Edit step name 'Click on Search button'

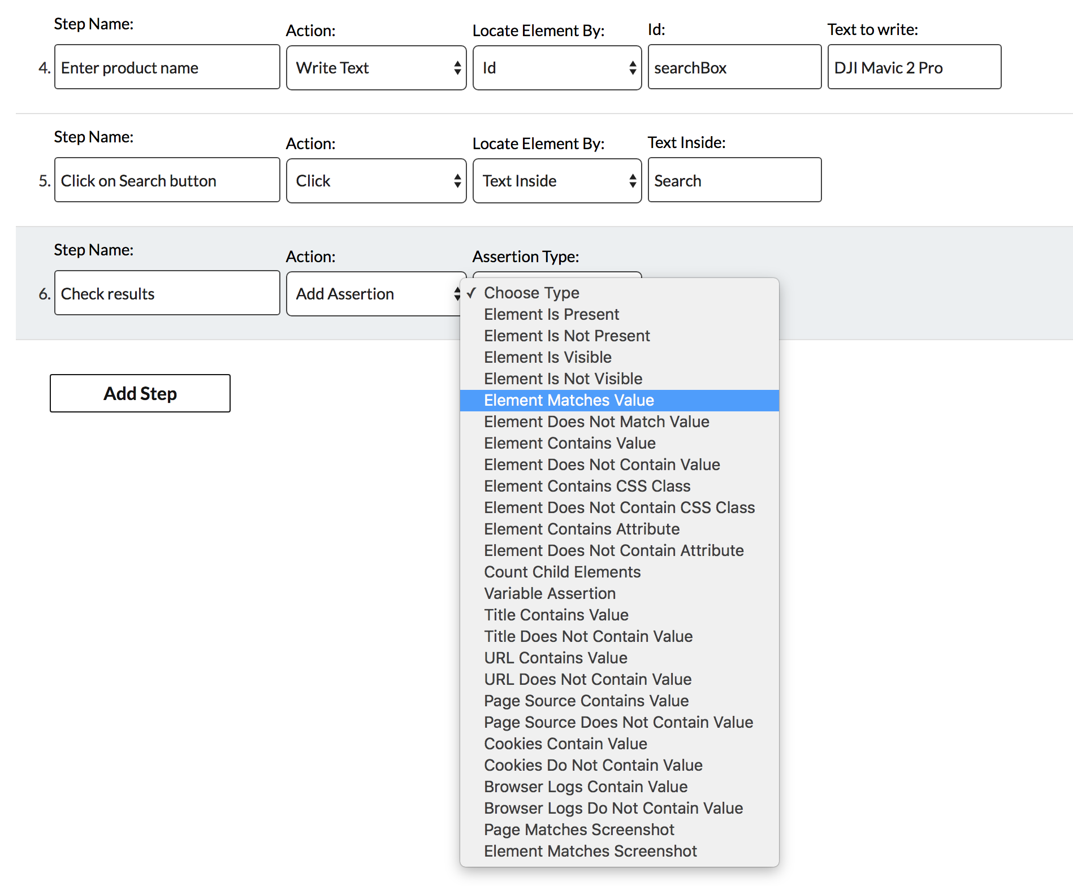coord(167,180)
